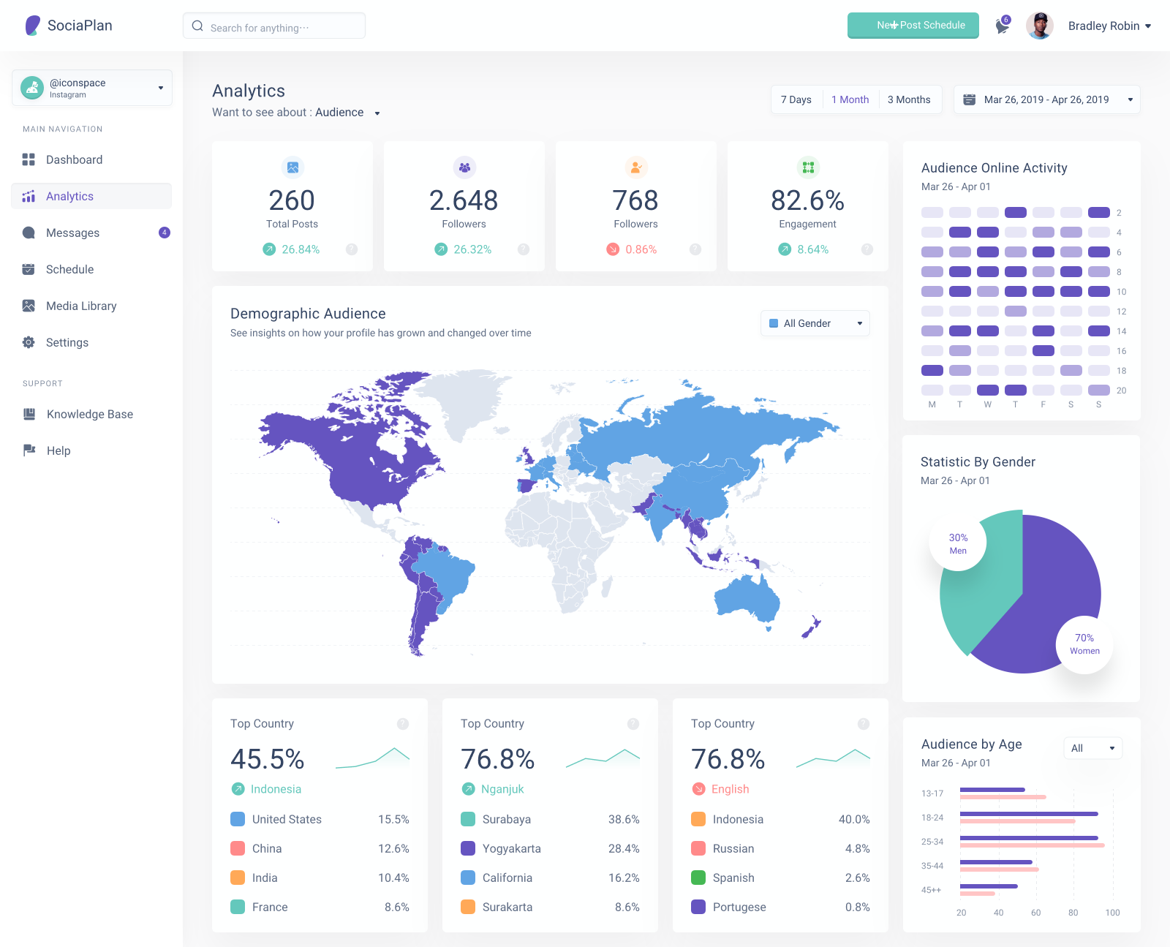Click the Help flag icon
Image resolution: width=1170 pixels, height=947 pixels.
coord(29,450)
